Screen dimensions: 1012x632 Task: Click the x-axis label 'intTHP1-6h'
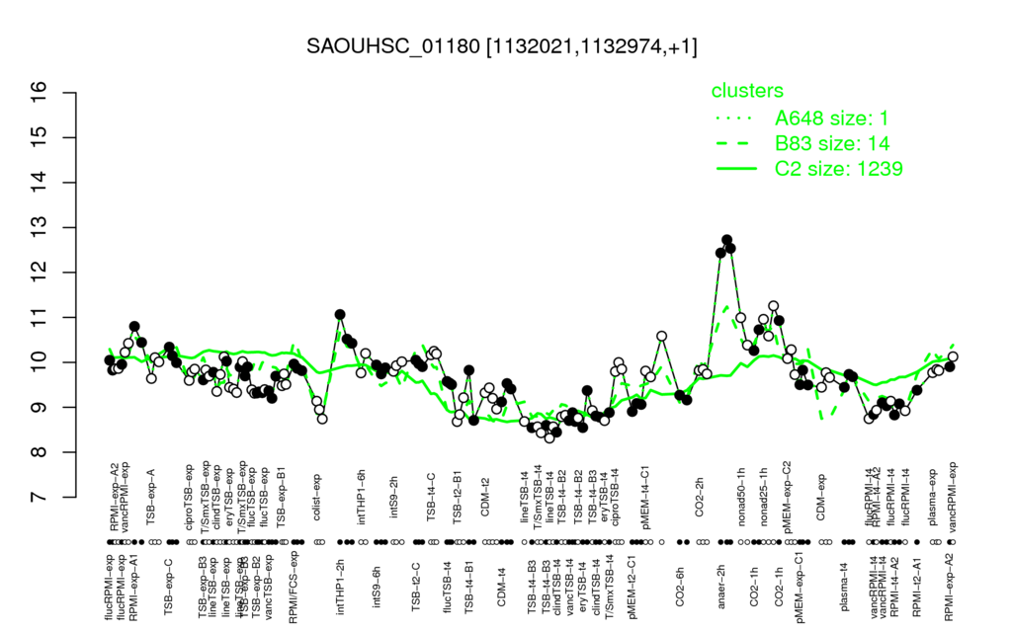(x=362, y=497)
